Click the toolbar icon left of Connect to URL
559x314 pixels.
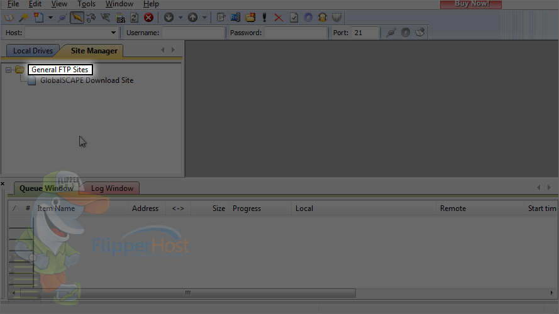(x=105, y=18)
